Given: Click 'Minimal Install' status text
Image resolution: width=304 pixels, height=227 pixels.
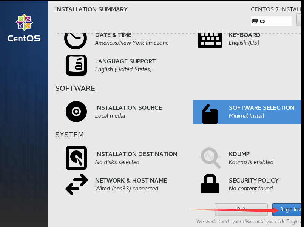Looking at the screenshot, I should pos(247,116).
